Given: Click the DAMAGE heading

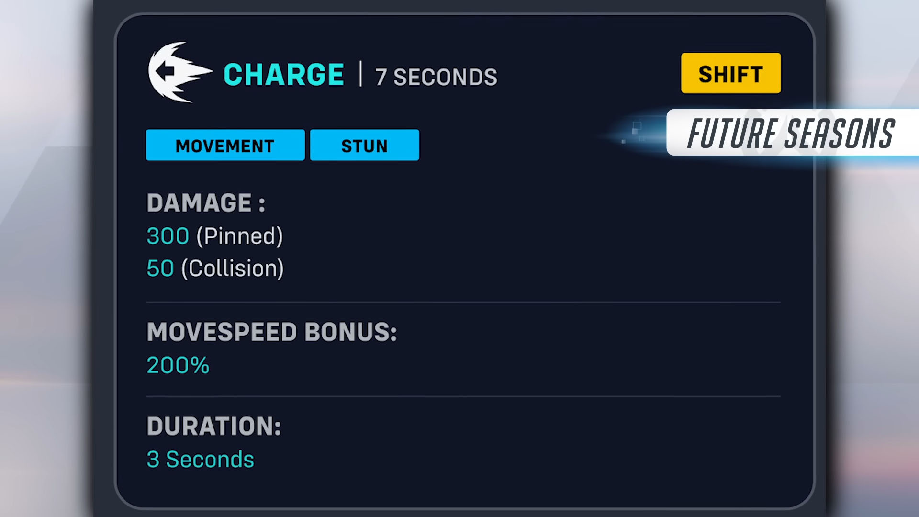Looking at the screenshot, I should [x=206, y=203].
